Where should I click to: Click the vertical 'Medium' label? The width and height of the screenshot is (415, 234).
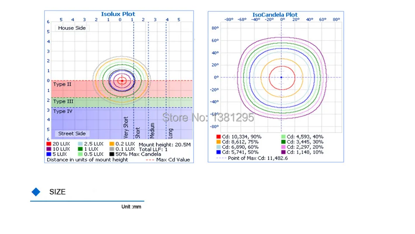tap(152, 130)
